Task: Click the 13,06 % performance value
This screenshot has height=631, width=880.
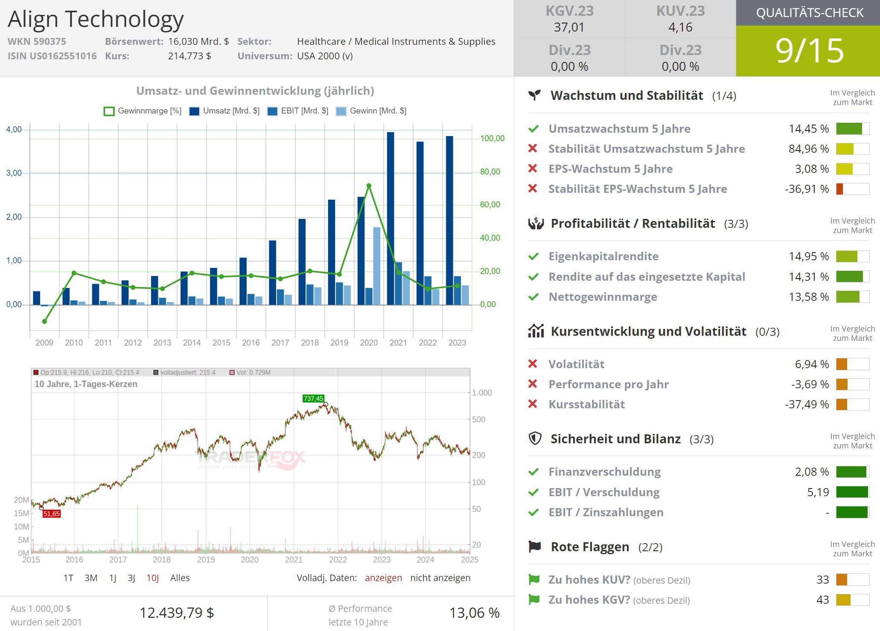Action: 474,613
